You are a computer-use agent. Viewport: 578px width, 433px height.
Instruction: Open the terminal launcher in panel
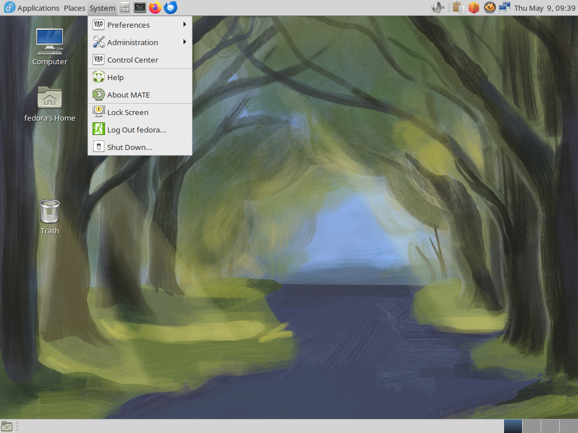pyautogui.click(x=140, y=8)
